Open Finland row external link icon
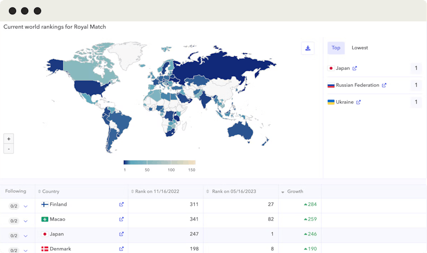This screenshot has height=253, width=427. click(121, 205)
